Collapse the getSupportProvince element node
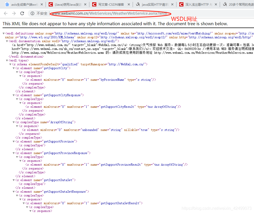The width and height of the screenshot is (254, 213). 14,141
